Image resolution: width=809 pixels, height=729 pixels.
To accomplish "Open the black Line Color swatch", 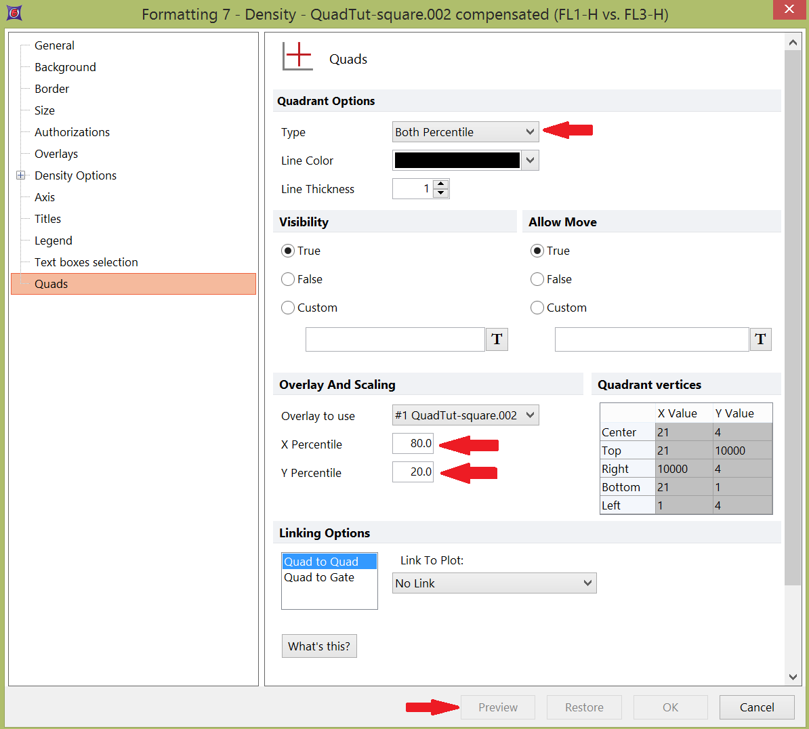I will tap(457, 161).
